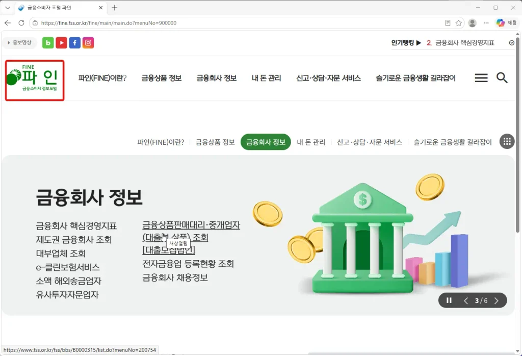Open reader view icon in address bar
522x356 pixels.
[x=448, y=23]
